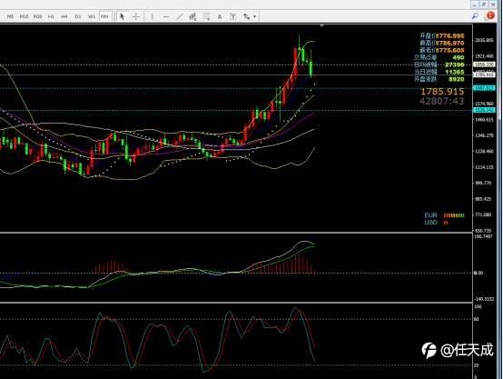
Task: Choose the H4 timeframe
Action: 64,16
